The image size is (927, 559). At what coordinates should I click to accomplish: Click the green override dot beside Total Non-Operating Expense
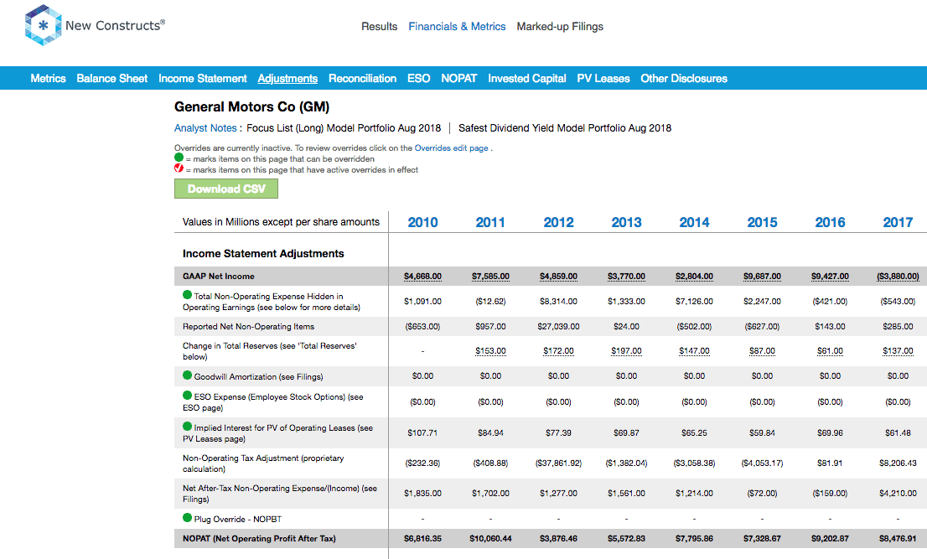click(x=188, y=295)
